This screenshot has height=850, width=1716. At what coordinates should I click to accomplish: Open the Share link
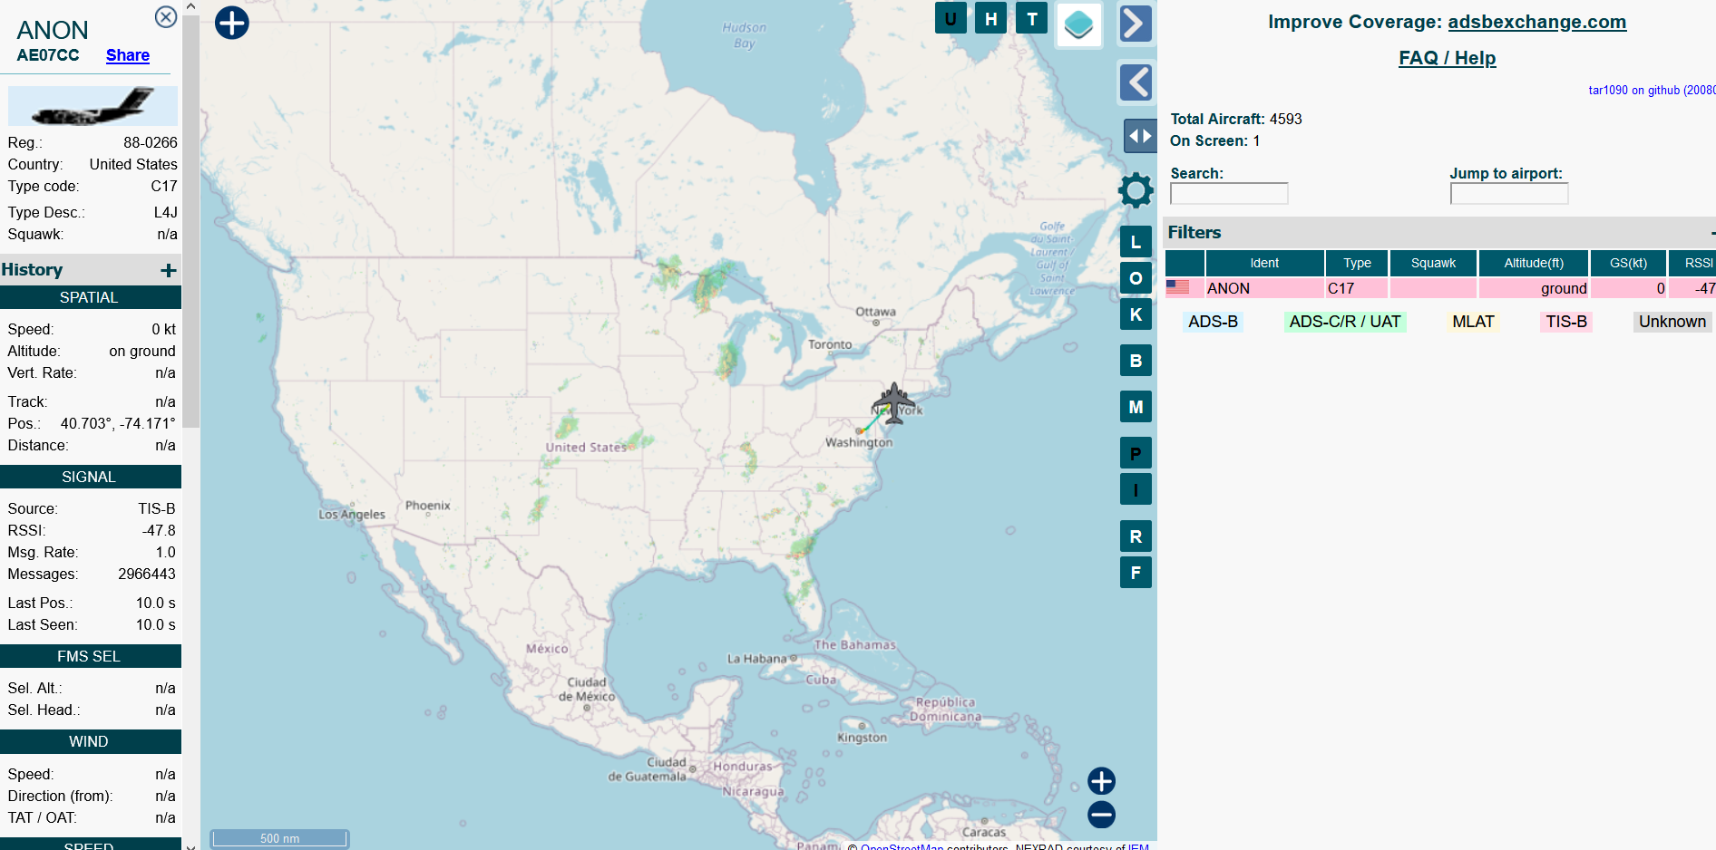coord(128,55)
